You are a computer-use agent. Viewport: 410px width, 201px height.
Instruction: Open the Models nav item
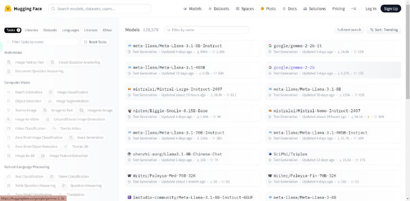[193, 9]
